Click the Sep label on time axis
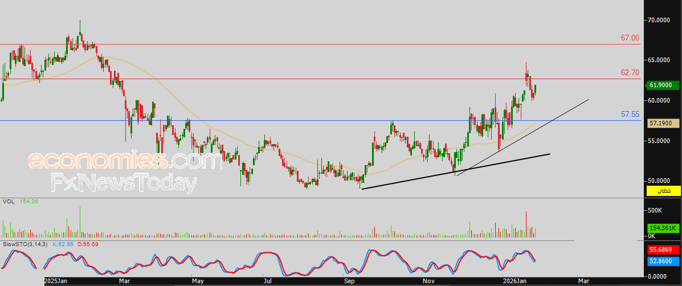This screenshot has width=682, height=286. pos(348,281)
